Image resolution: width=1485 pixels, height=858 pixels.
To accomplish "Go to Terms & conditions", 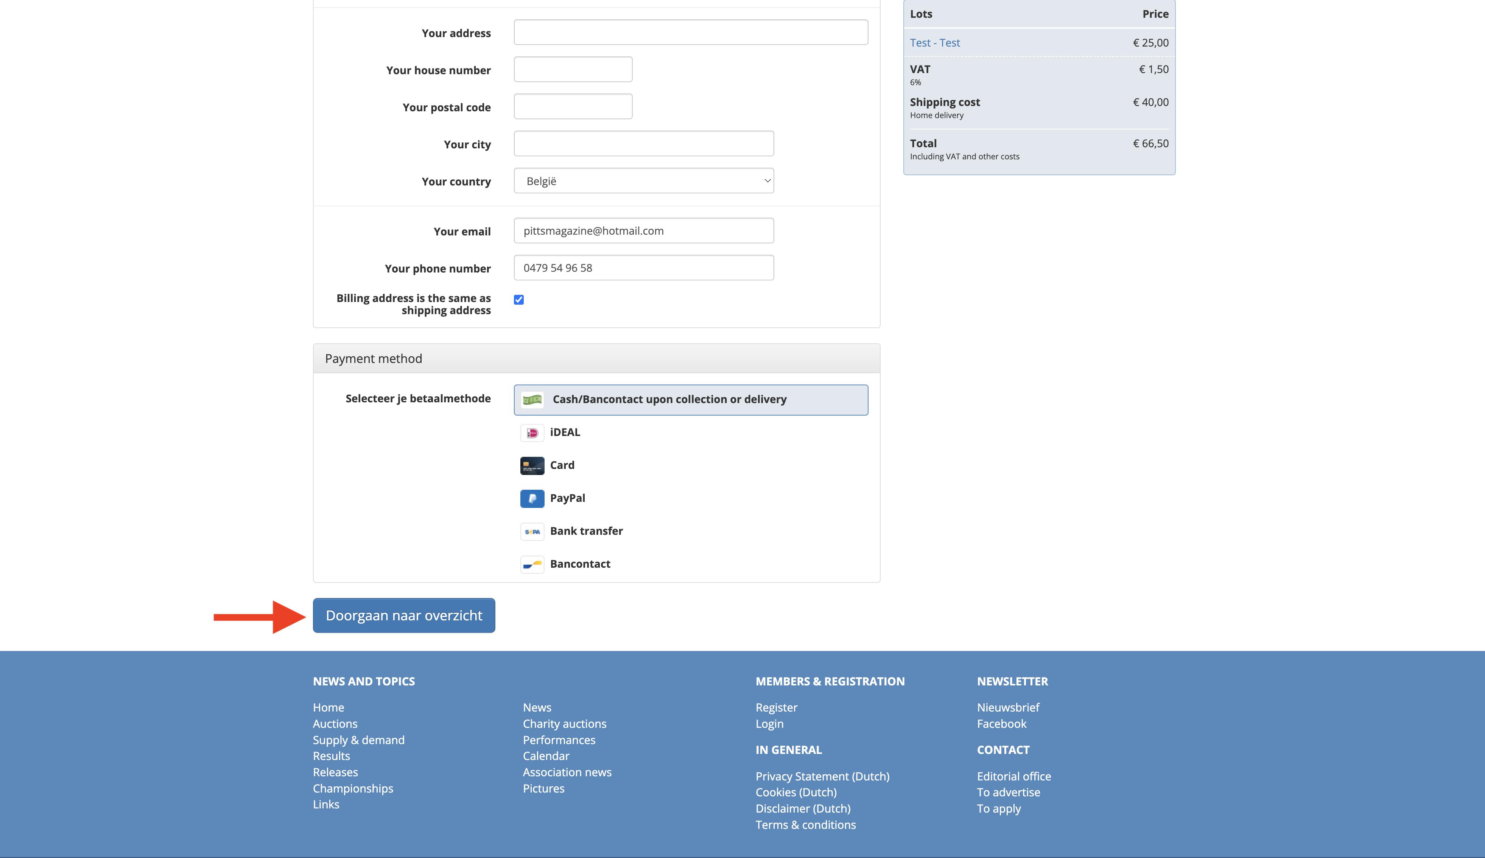I will (x=805, y=825).
